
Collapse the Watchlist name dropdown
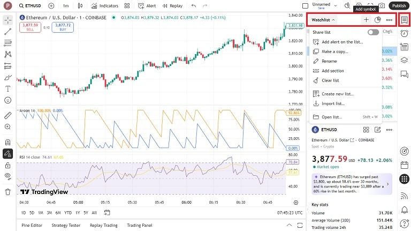pos(323,20)
